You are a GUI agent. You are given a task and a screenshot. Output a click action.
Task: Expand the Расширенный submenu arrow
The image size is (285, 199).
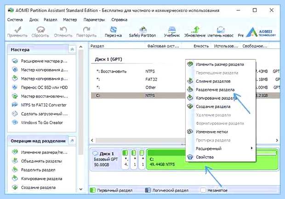(x=251, y=148)
